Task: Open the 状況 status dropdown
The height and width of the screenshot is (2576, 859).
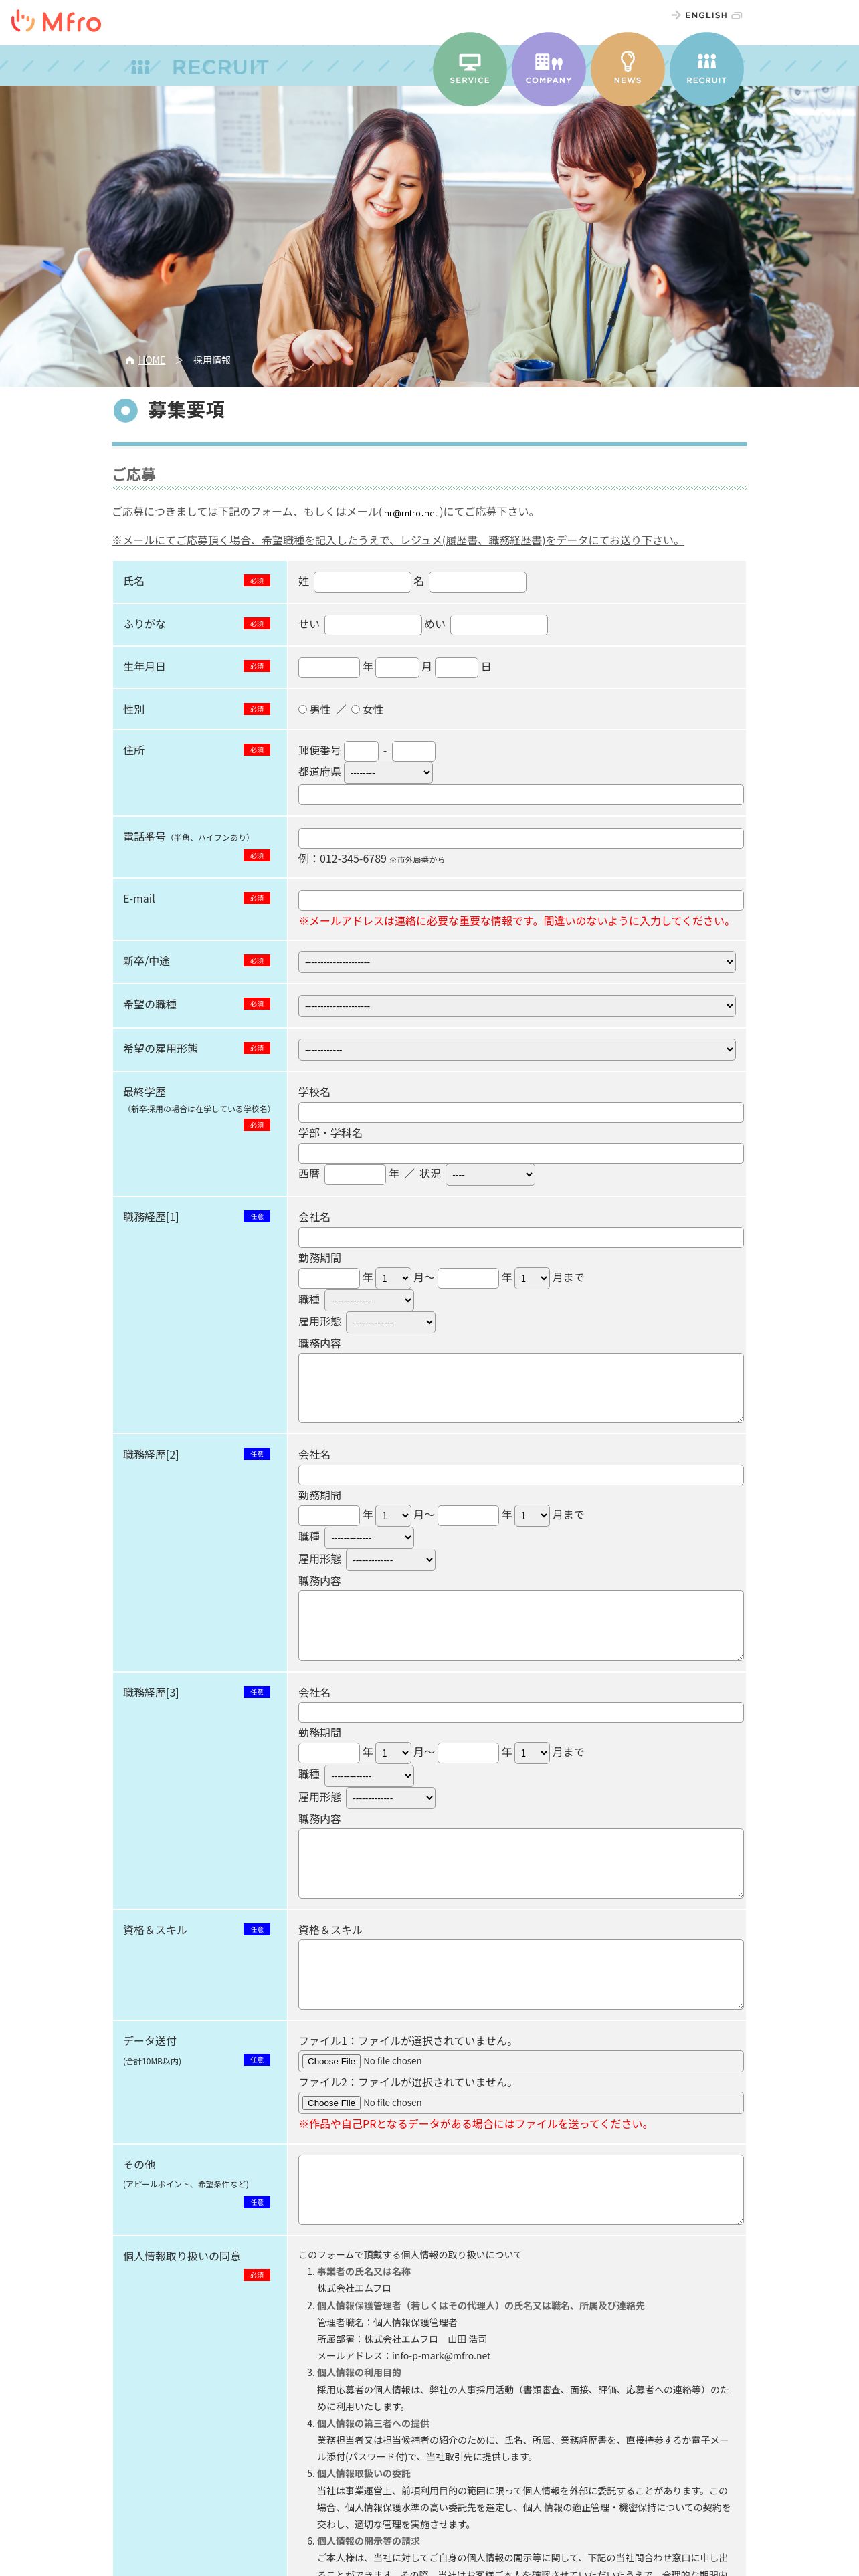Action: (490, 1174)
